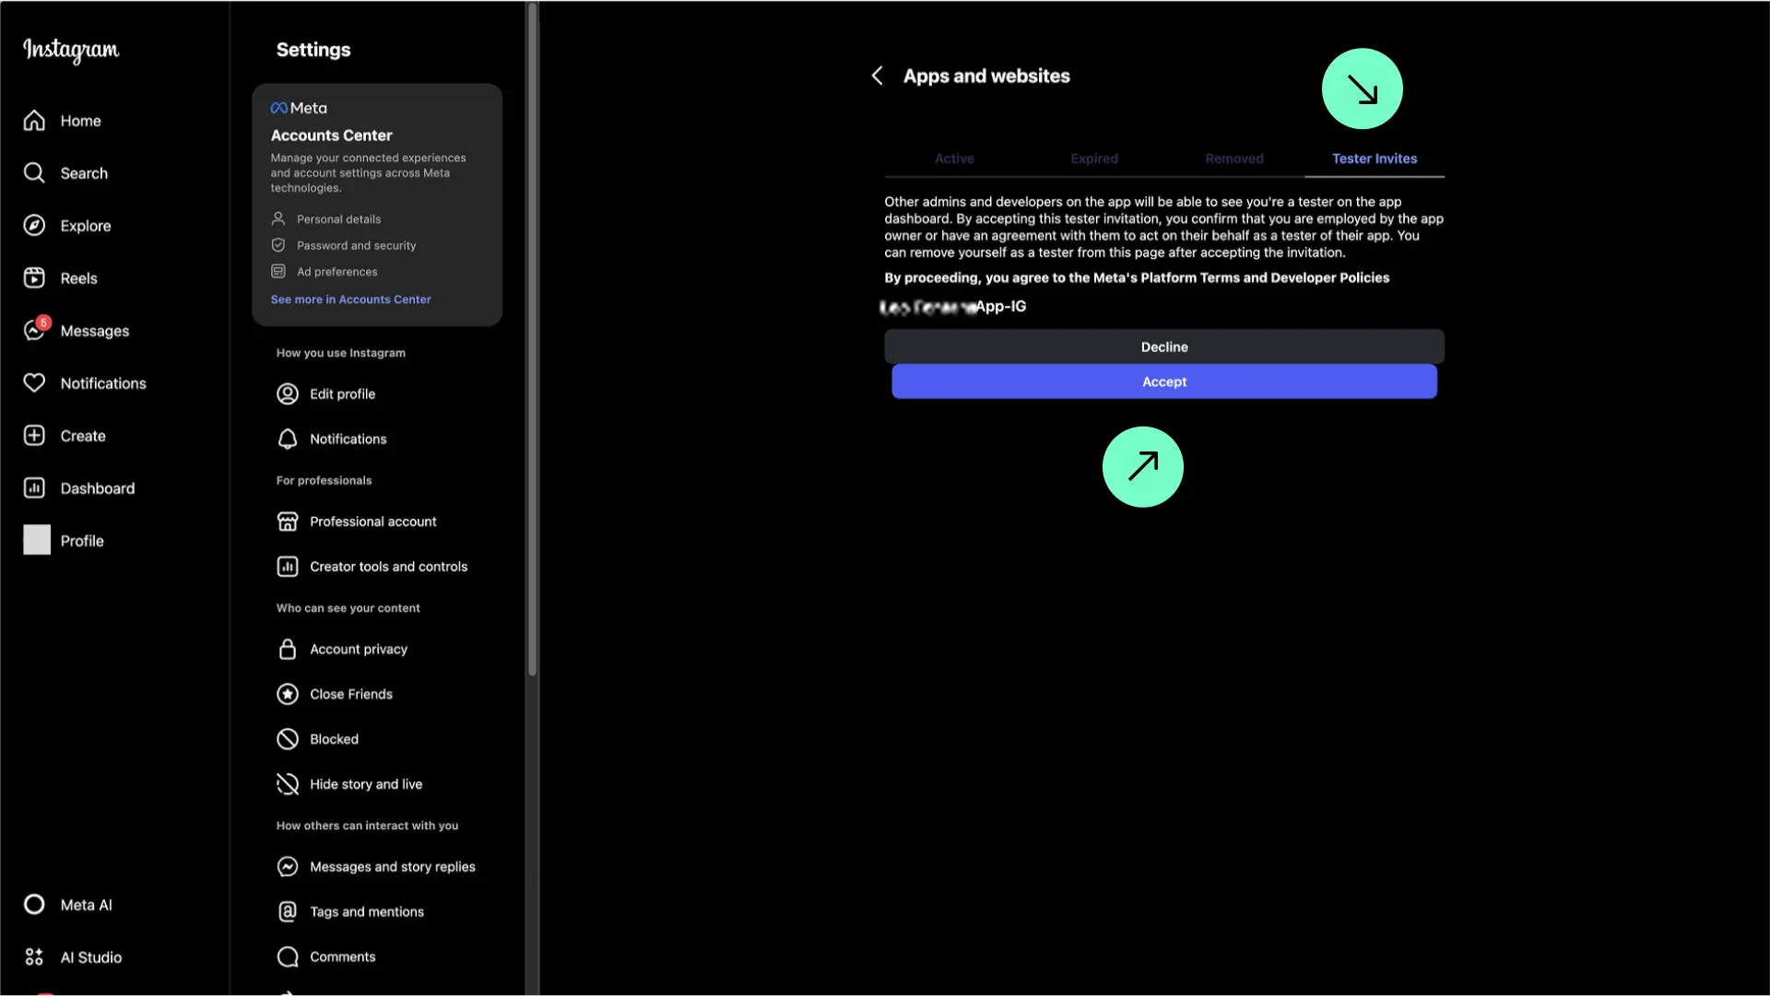Open Messages and story replies

coord(376,867)
